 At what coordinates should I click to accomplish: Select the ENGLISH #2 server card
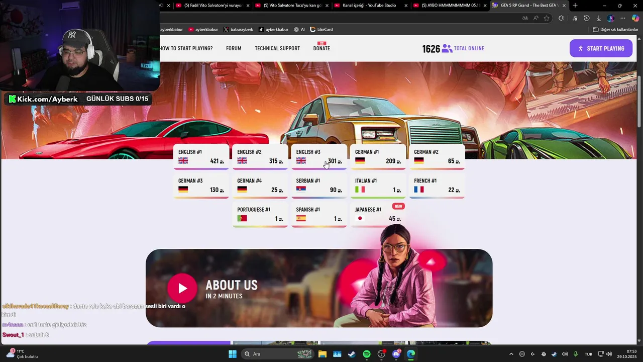(x=260, y=157)
